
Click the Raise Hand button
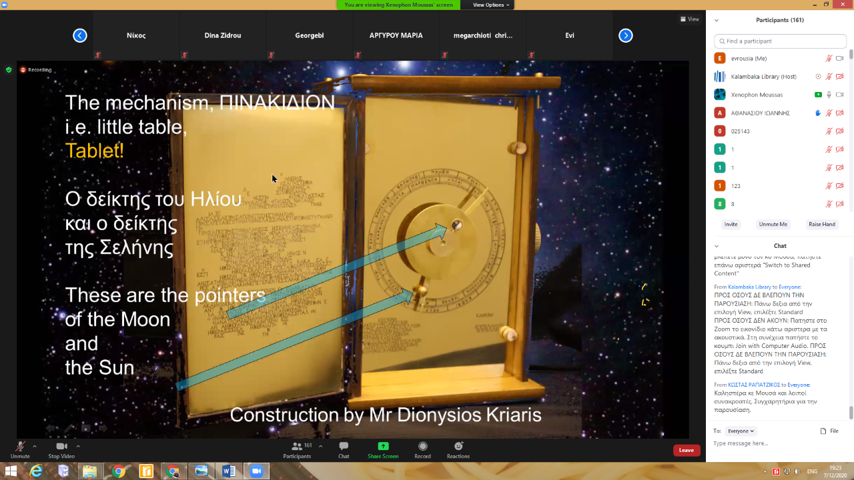821,224
